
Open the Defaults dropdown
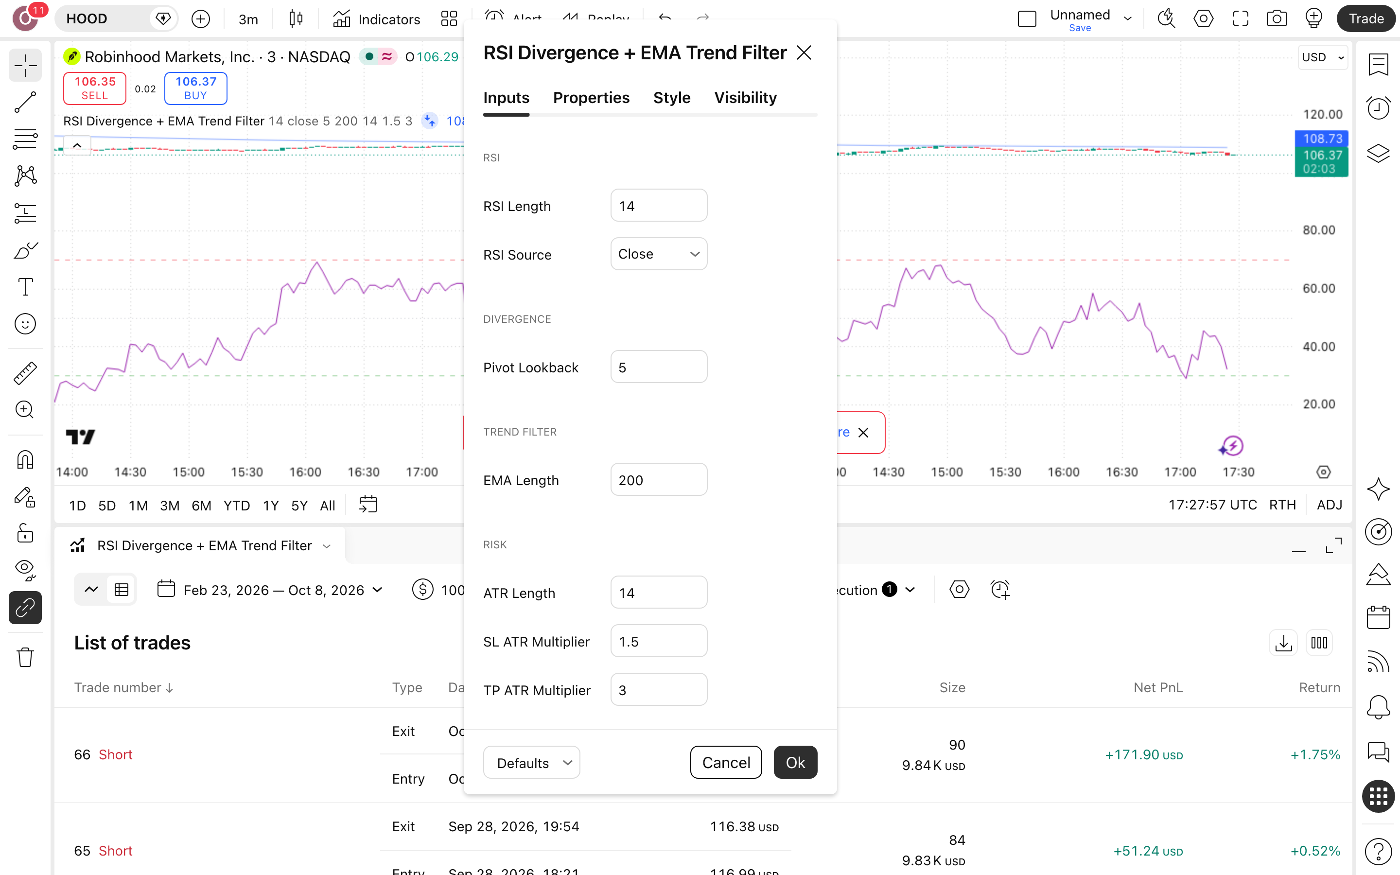532,763
